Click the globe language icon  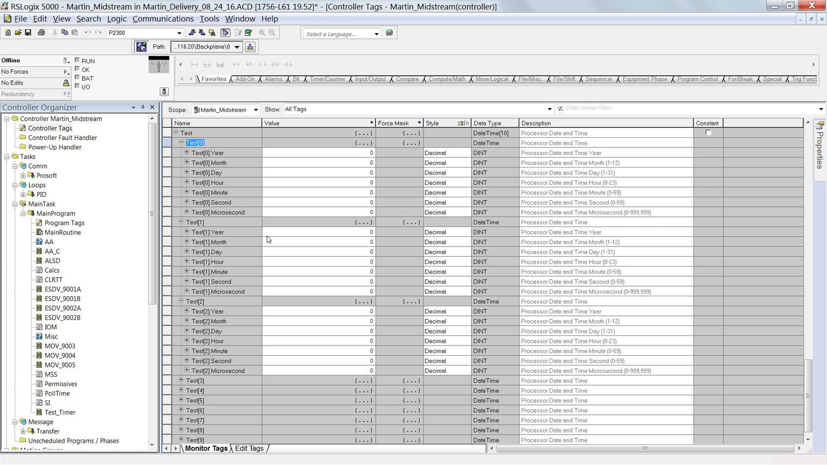pyautogui.click(x=389, y=33)
